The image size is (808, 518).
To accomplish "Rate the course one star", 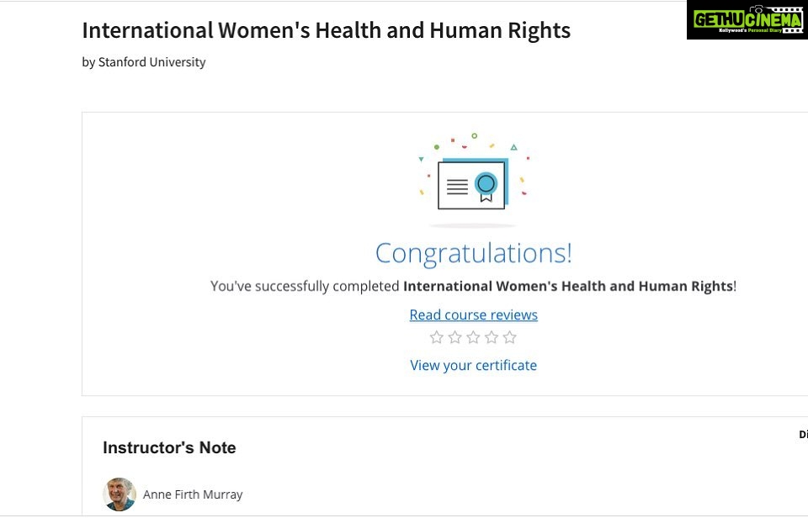I will (437, 338).
